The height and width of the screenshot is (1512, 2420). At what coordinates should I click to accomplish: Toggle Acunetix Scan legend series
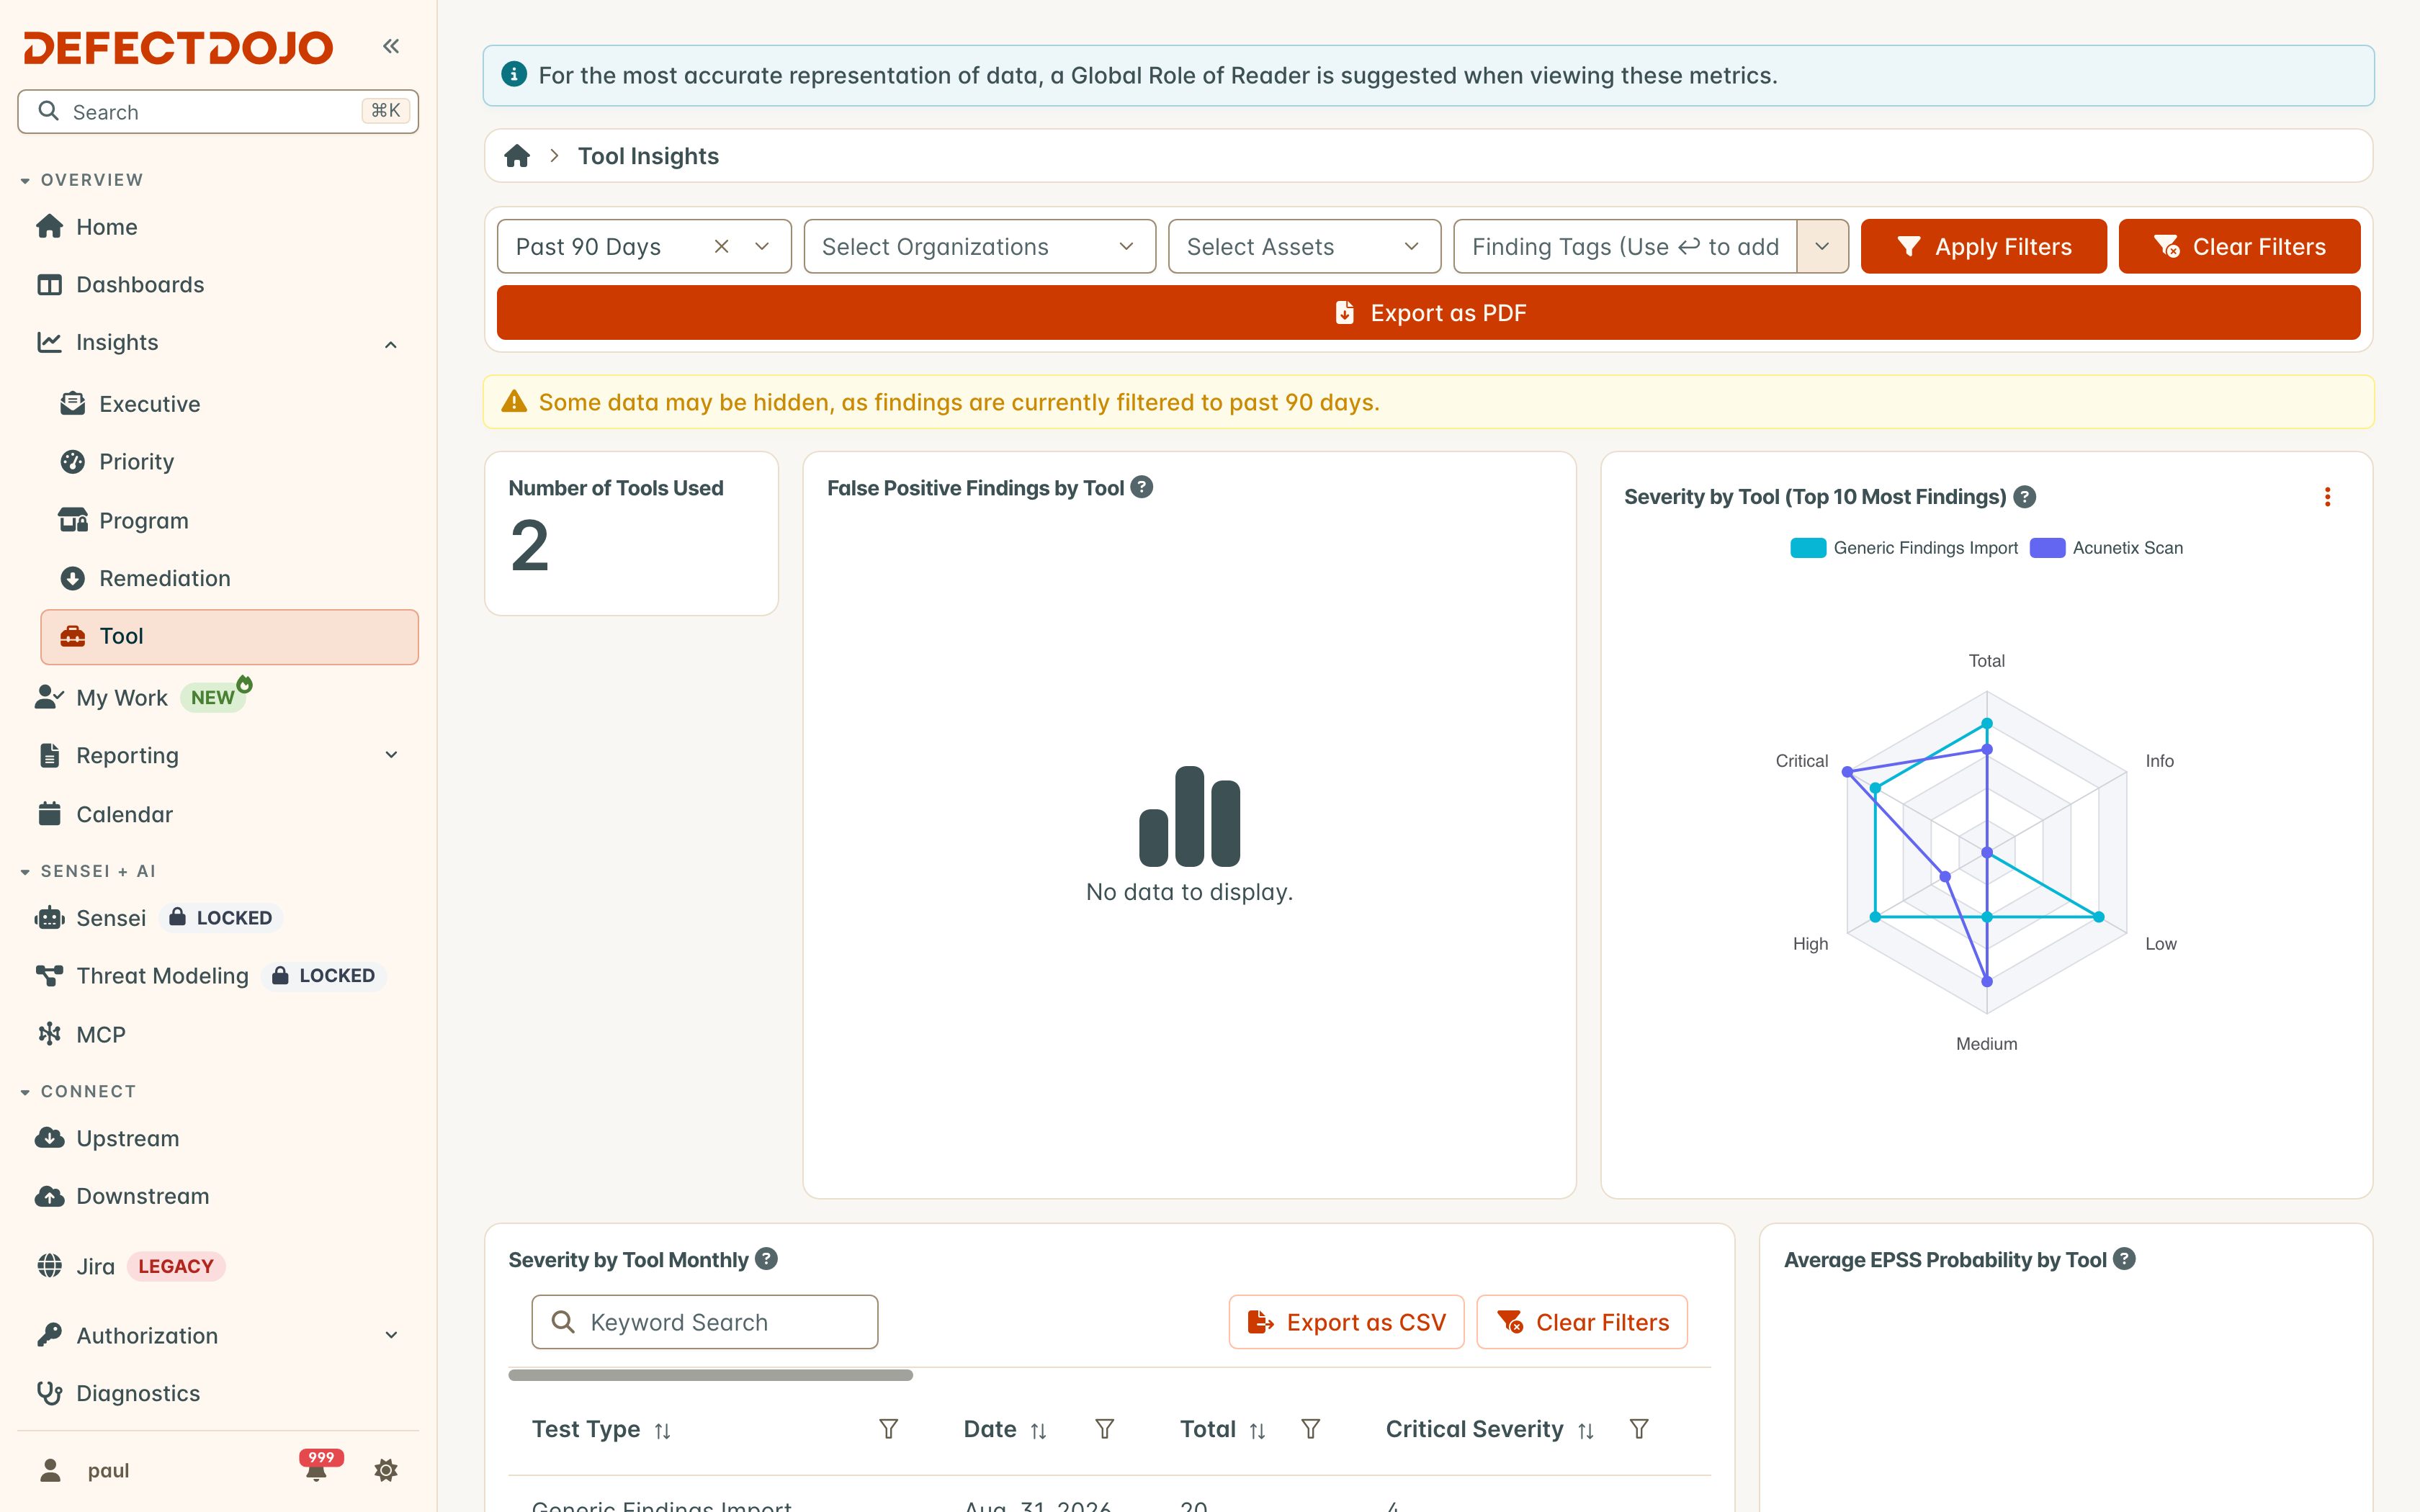[x=2106, y=548]
